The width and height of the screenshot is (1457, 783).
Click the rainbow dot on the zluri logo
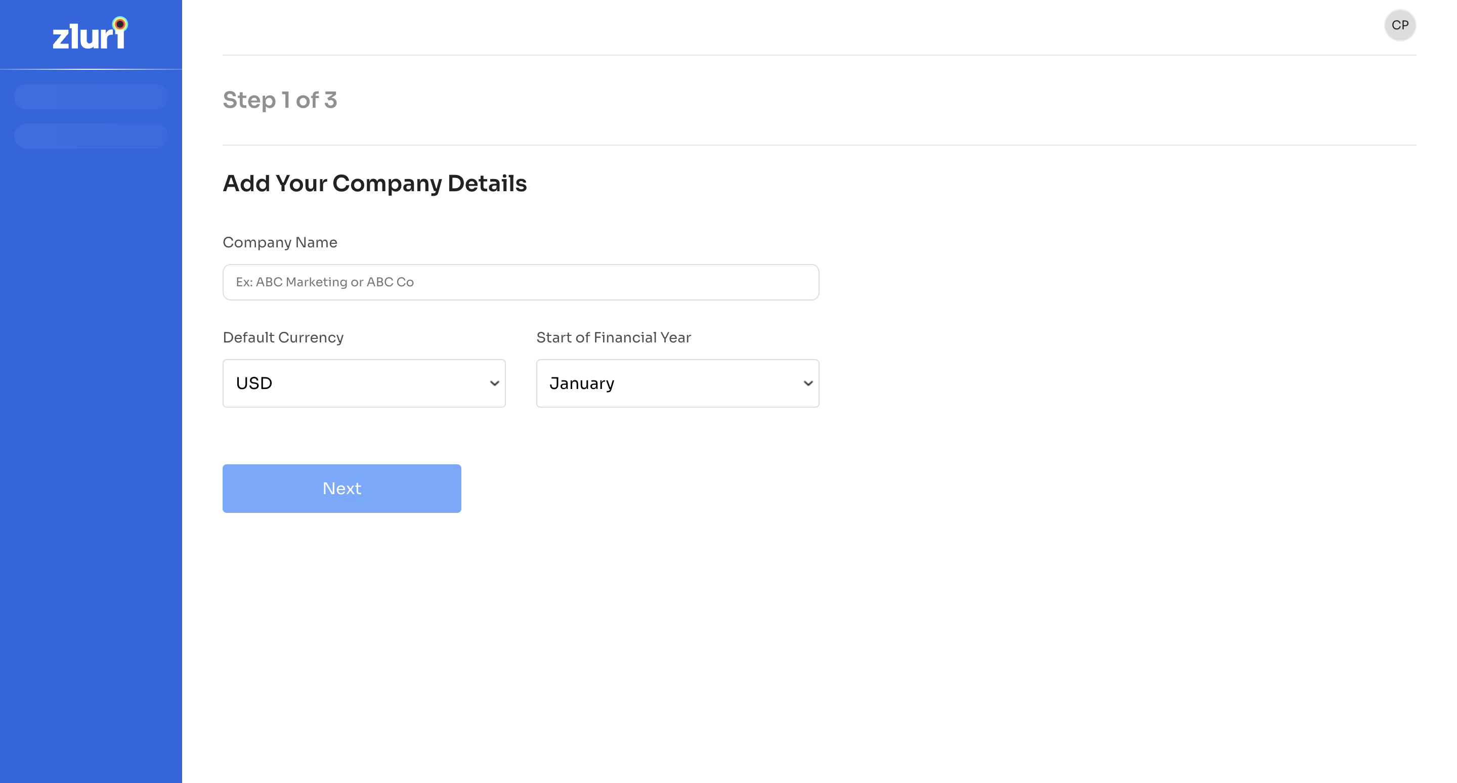(120, 24)
